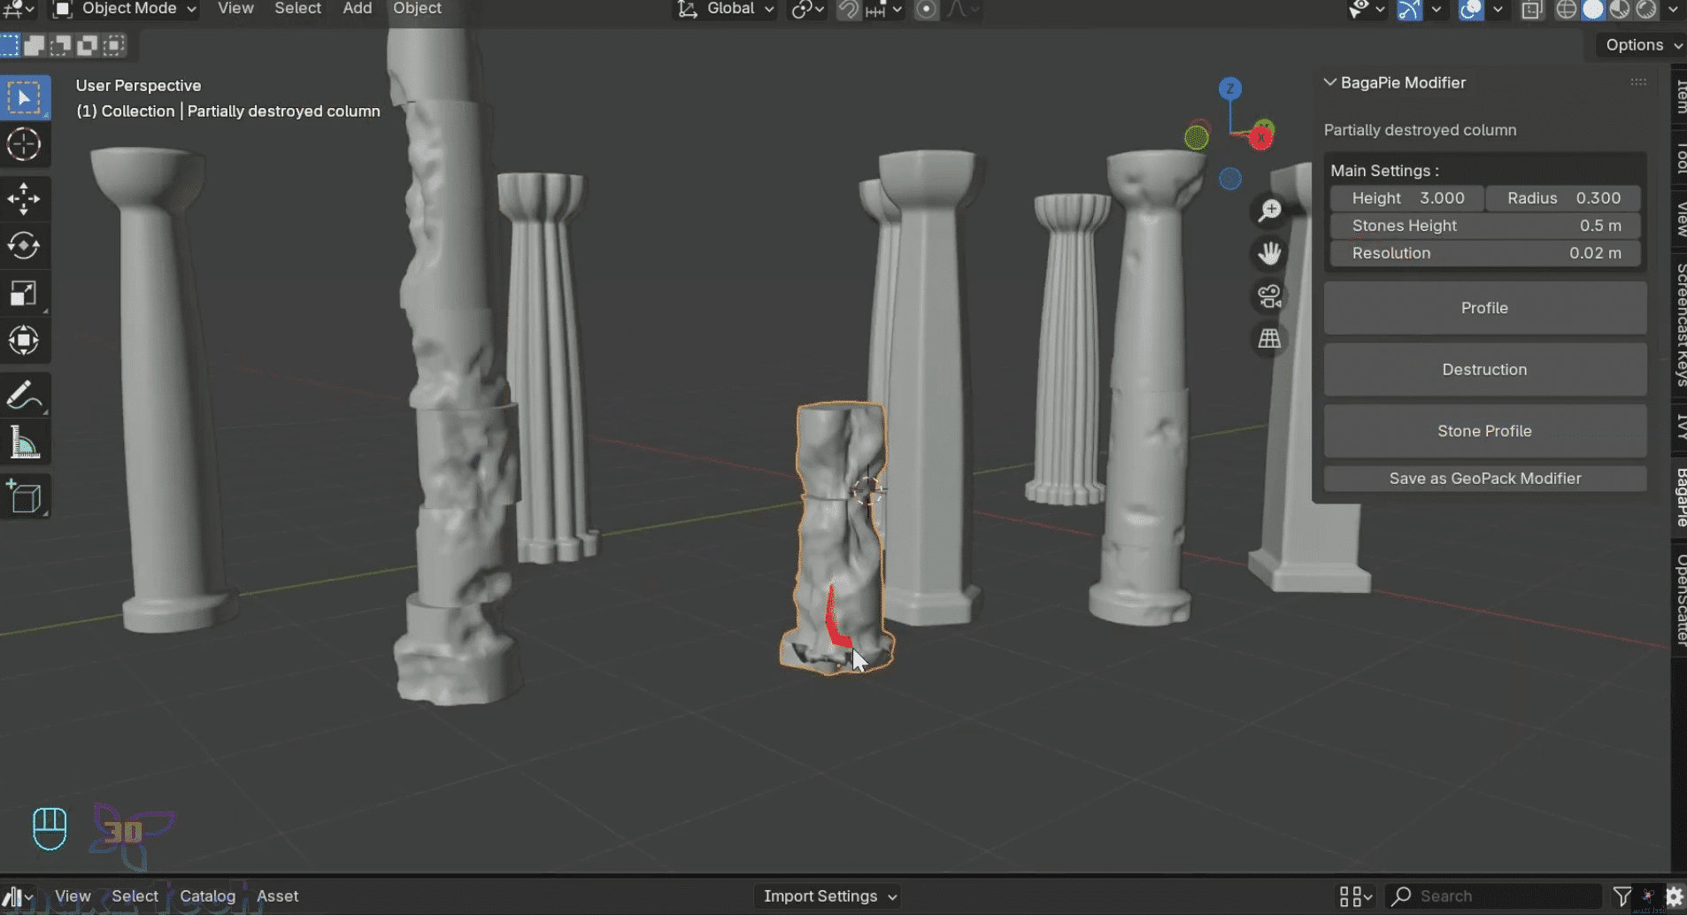Open the Catalog menu in asset browser

pos(207,896)
